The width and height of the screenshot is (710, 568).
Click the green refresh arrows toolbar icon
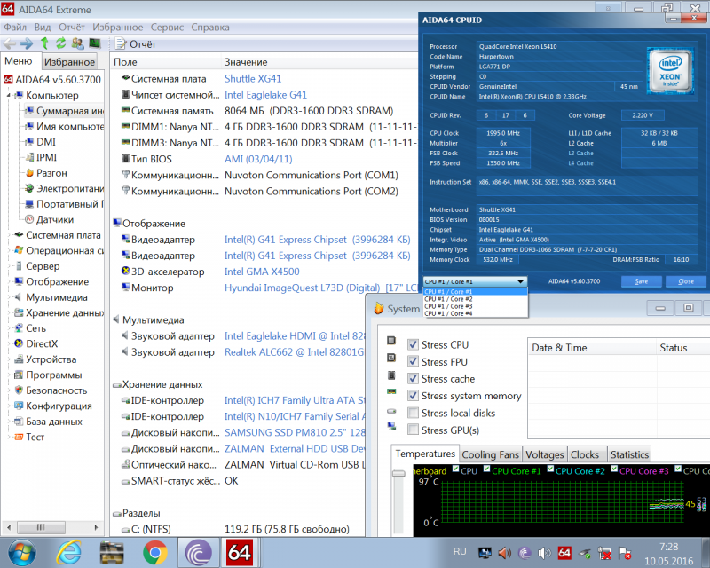tap(60, 43)
